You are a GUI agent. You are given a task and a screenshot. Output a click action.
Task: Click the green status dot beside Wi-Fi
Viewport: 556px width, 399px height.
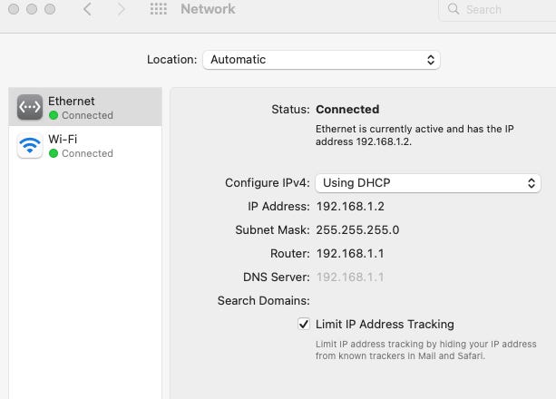[x=54, y=153]
